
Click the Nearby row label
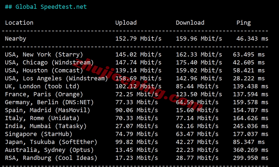[x=16, y=39]
